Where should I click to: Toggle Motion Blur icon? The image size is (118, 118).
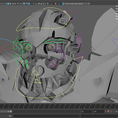click(x=27, y=4)
